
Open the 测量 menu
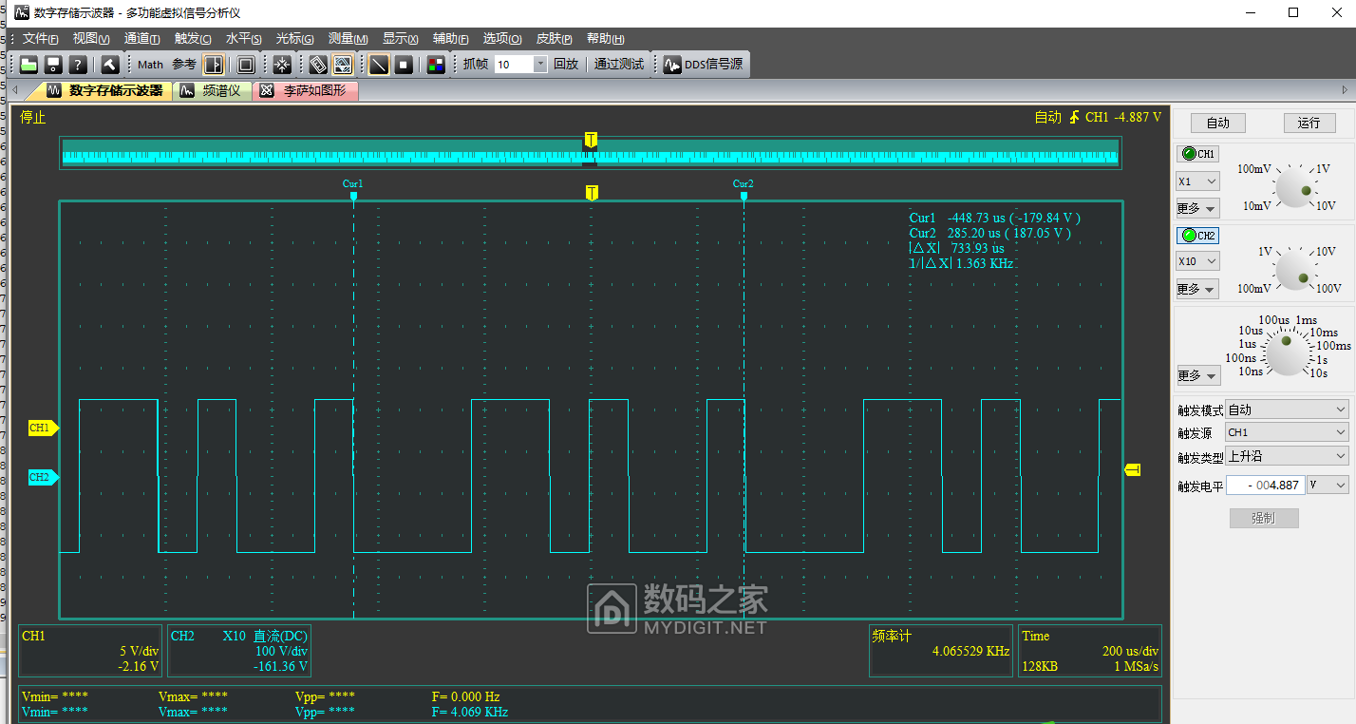click(x=348, y=39)
